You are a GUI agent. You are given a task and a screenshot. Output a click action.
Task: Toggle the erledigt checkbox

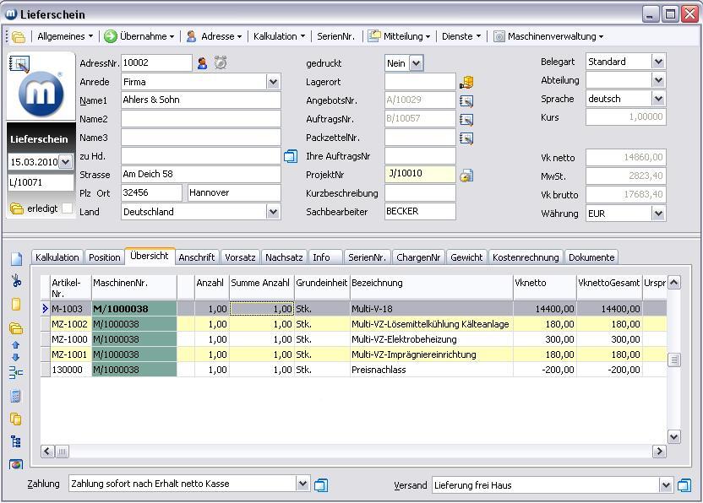tap(68, 208)
